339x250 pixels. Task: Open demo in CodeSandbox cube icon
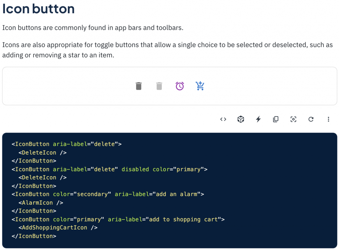tap(241, 119)
